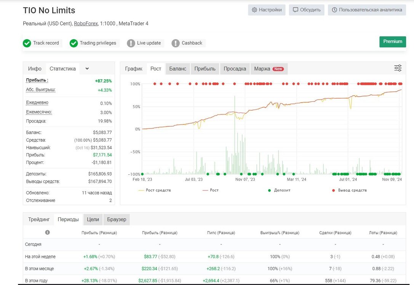Open the Баланс chart tab
Viewport: 414px width, 285px height.
(178, 69)
